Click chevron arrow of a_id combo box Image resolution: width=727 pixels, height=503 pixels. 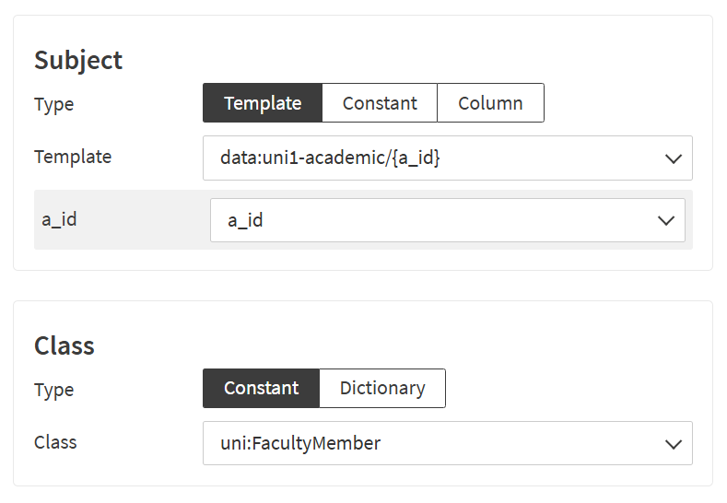pos(665,220)
